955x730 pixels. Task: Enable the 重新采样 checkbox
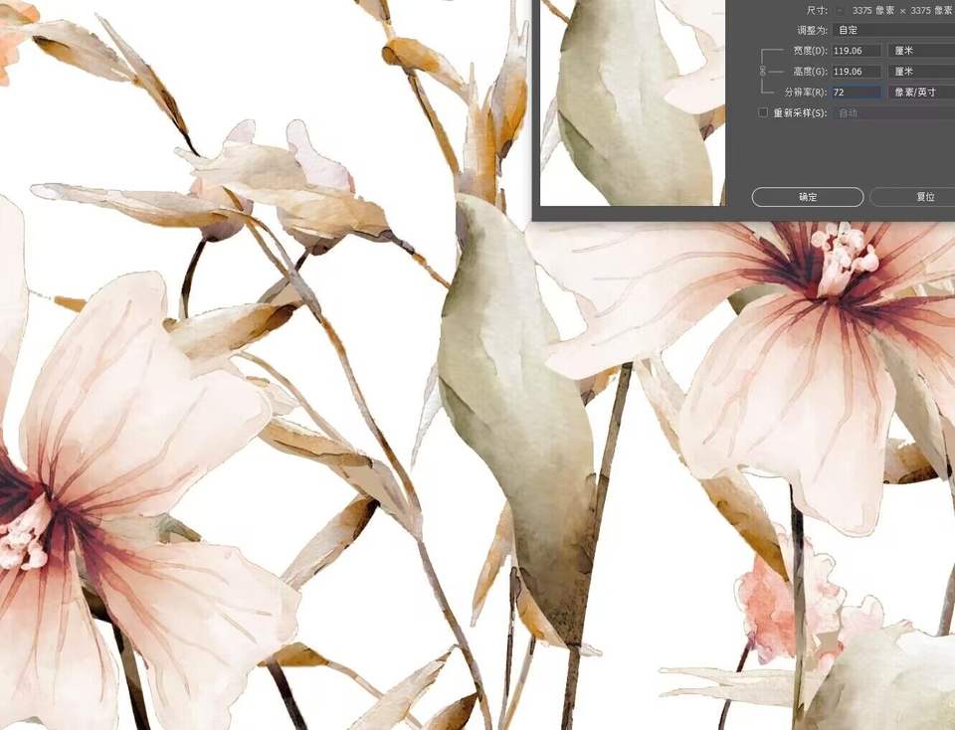tap(763, 112)
